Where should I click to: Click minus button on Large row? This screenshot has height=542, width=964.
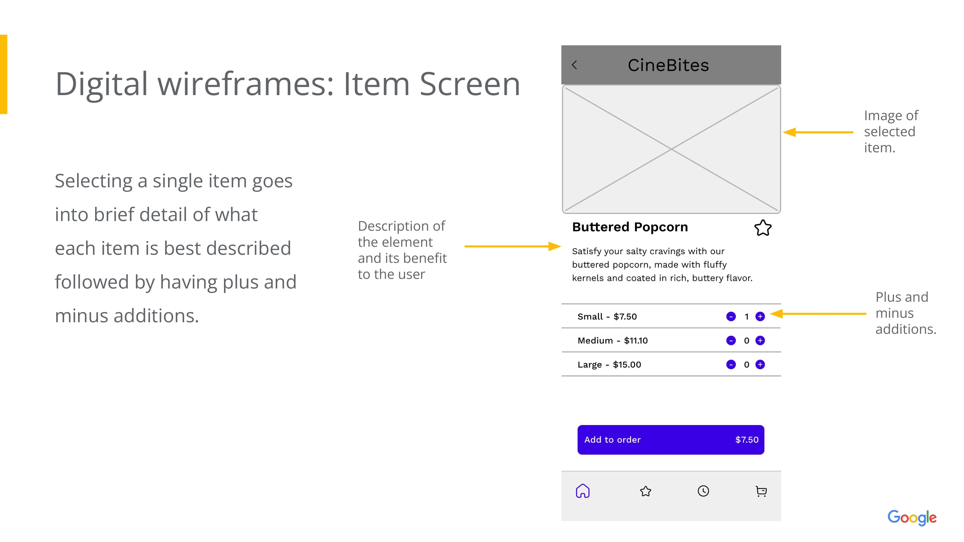pos(730,364)
